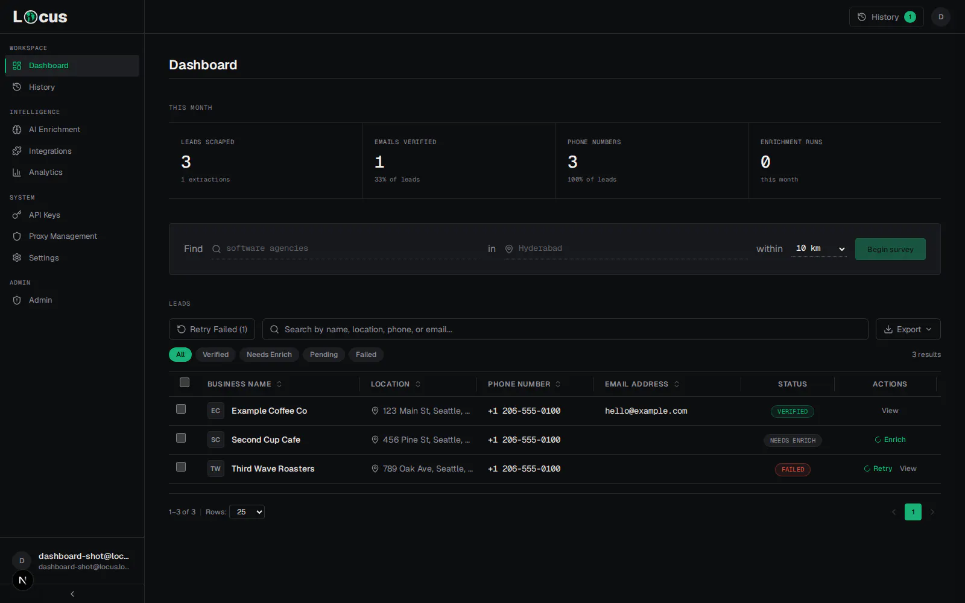Open the dashboard-shot account profile

[72, 561]
